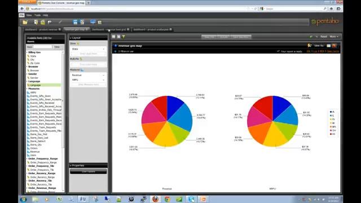The height and width of the screenshot is (203, 361).
Task: Click the greyed pencil edit icon in toolbar
Action: point(60,22)
